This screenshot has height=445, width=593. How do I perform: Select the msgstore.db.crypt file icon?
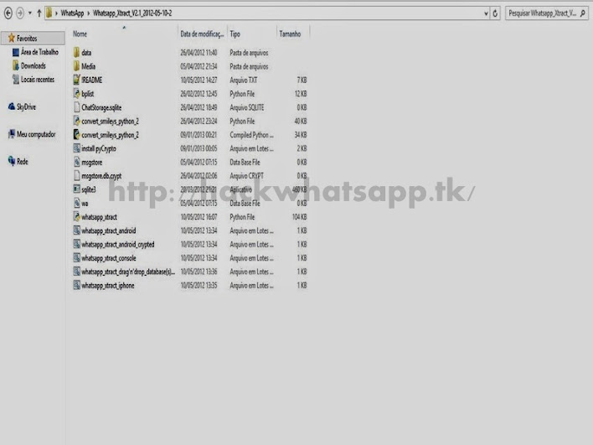76,176
